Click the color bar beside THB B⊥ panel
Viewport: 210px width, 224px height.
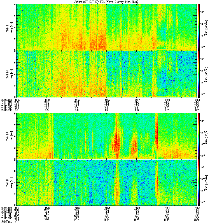click(x=199, y=27)
